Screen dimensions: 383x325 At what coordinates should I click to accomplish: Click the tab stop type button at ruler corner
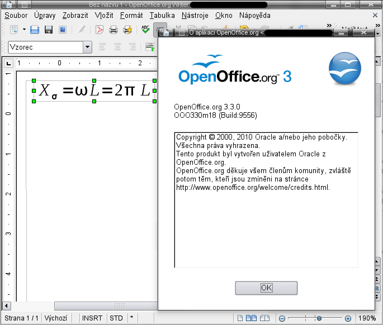coord(8,64)
